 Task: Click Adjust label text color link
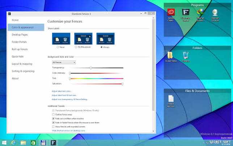tap(62, 91)
